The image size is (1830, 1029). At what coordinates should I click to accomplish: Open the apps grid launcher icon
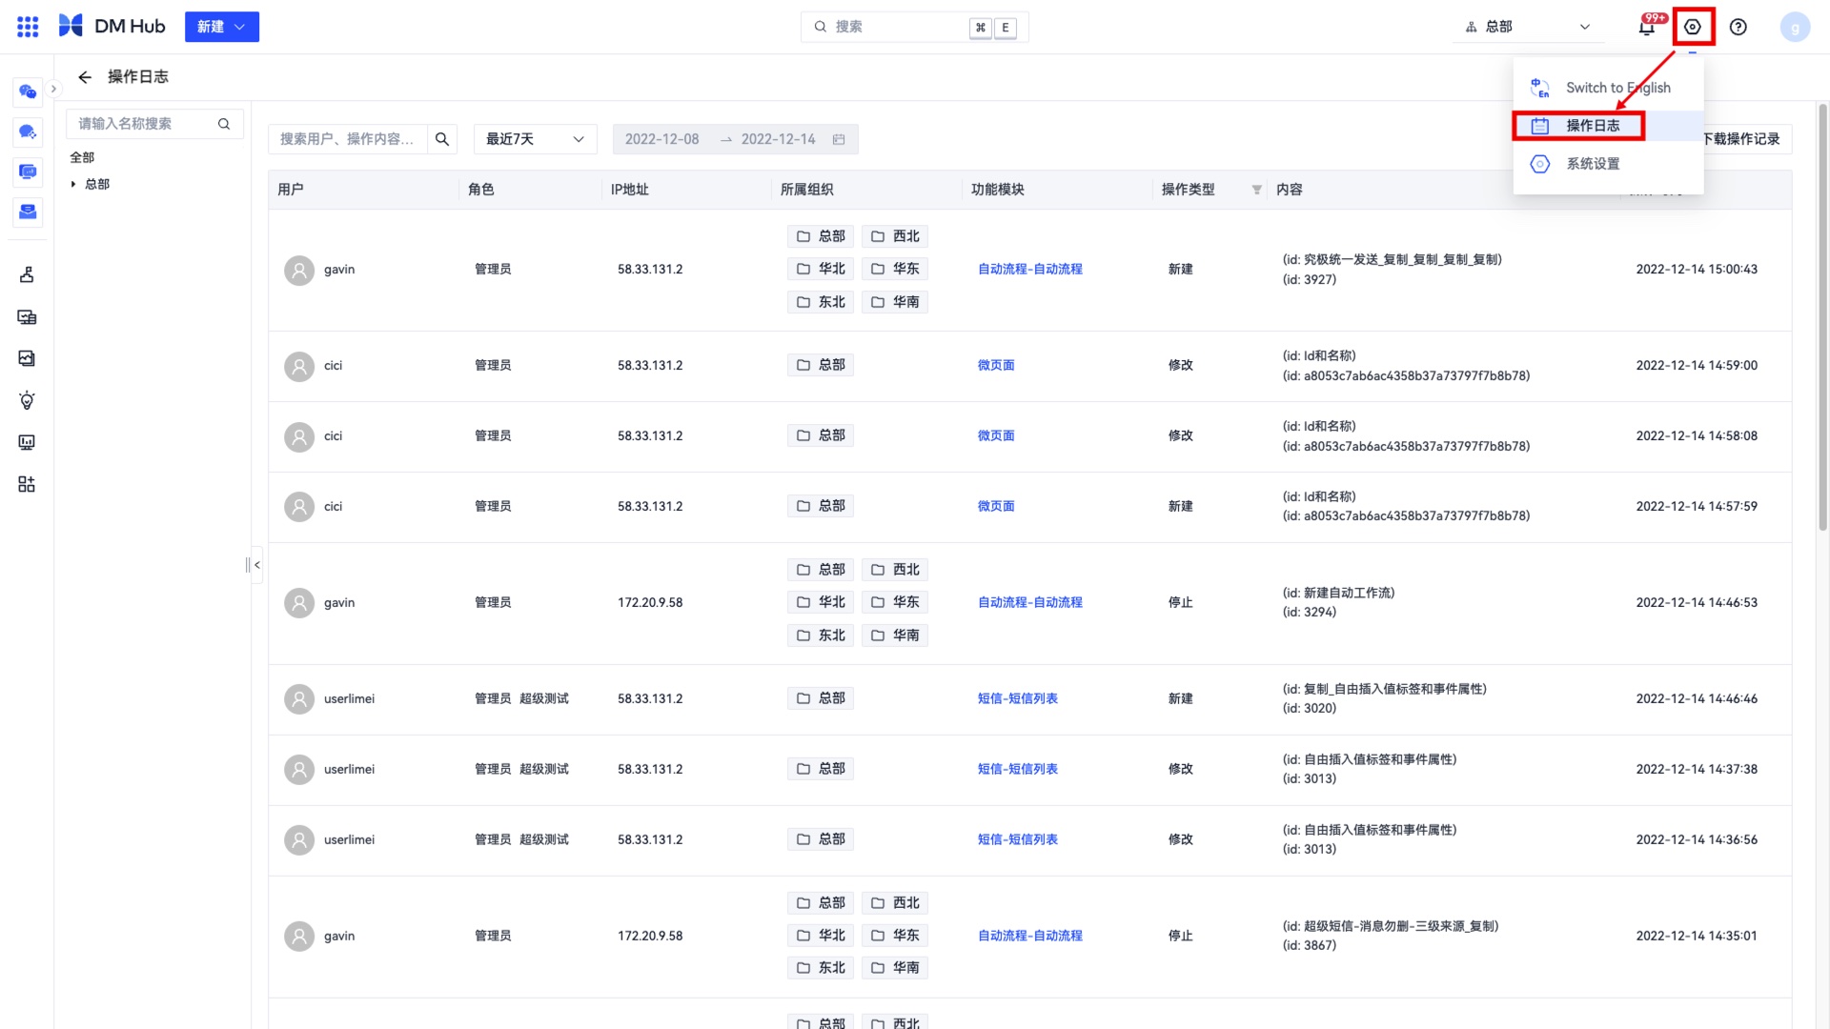28,27
